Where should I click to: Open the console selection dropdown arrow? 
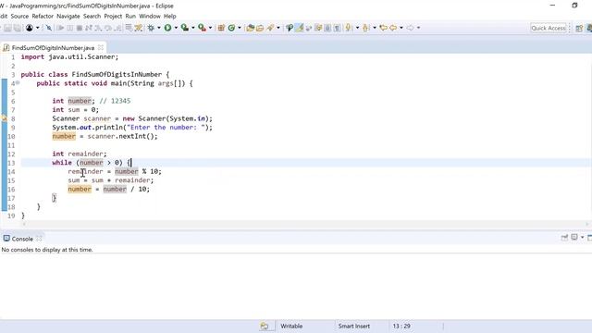click(582, 238)
